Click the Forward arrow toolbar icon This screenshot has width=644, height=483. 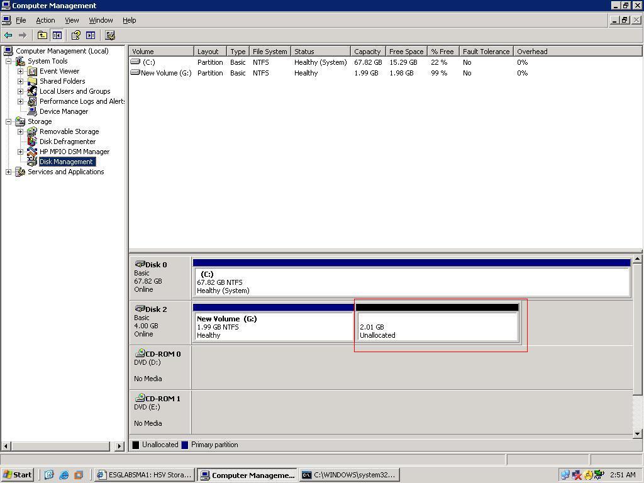pos(23,36)
